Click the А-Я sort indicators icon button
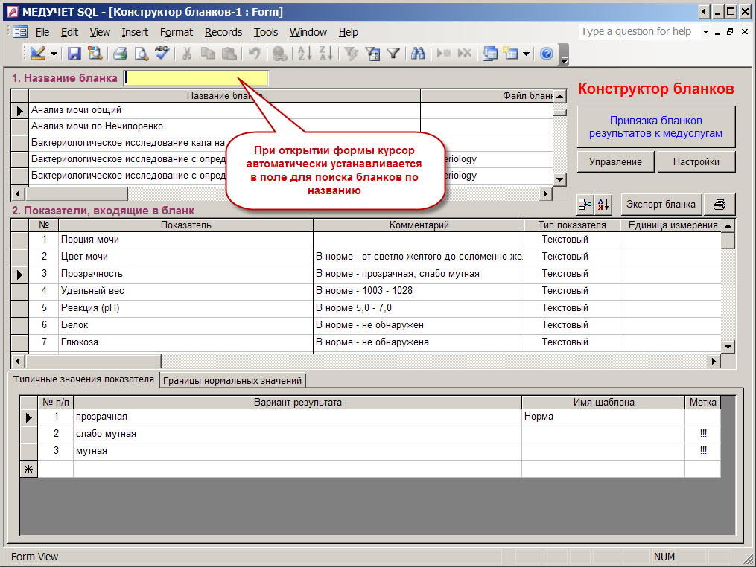Viewport: 756px width, 567px height. tap(603, 205)
